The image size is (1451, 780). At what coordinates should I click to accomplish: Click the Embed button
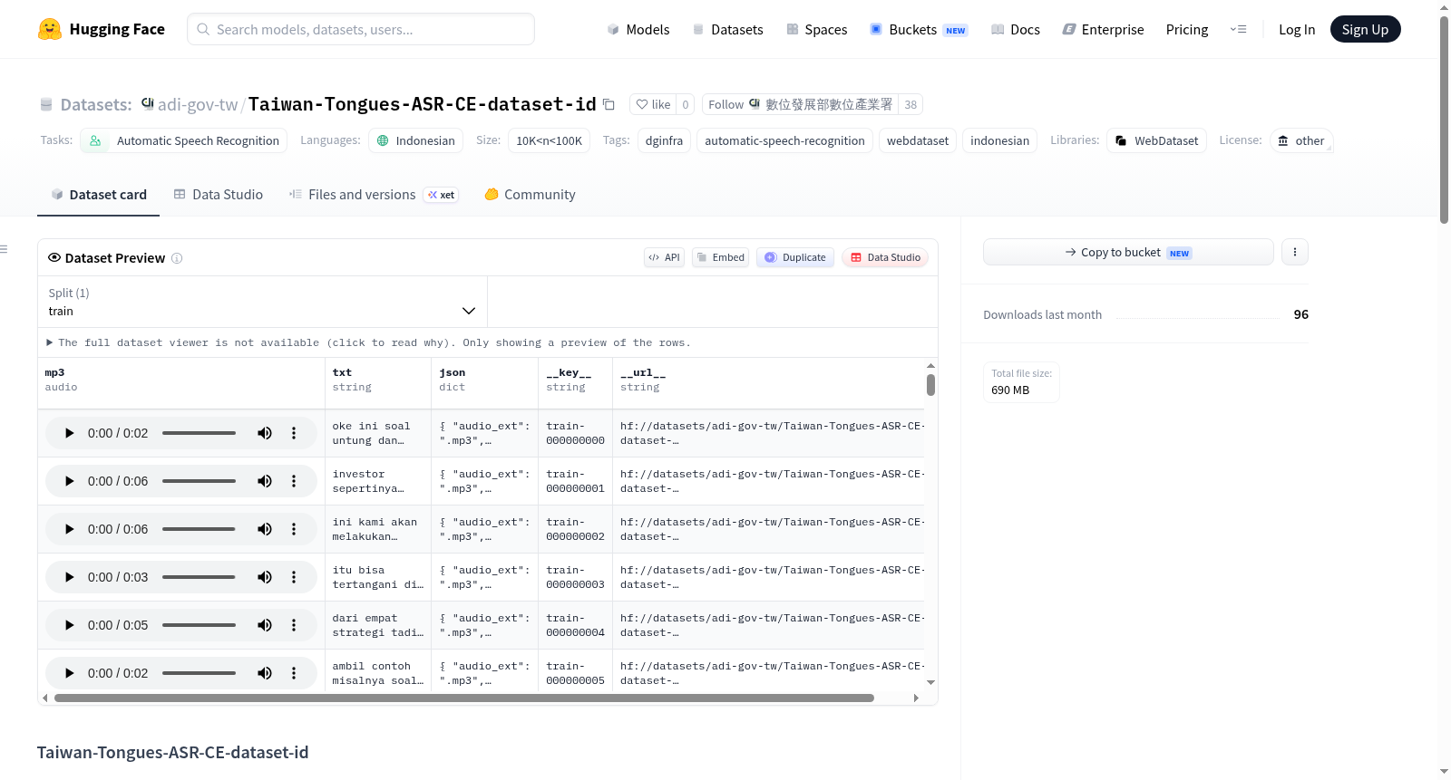(x=721, y=257)
